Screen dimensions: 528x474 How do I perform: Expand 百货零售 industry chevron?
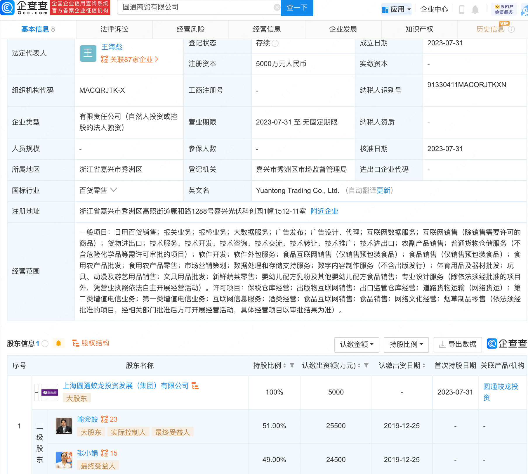coord(114,190)
